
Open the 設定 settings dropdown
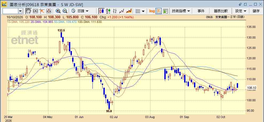point(241,11)
